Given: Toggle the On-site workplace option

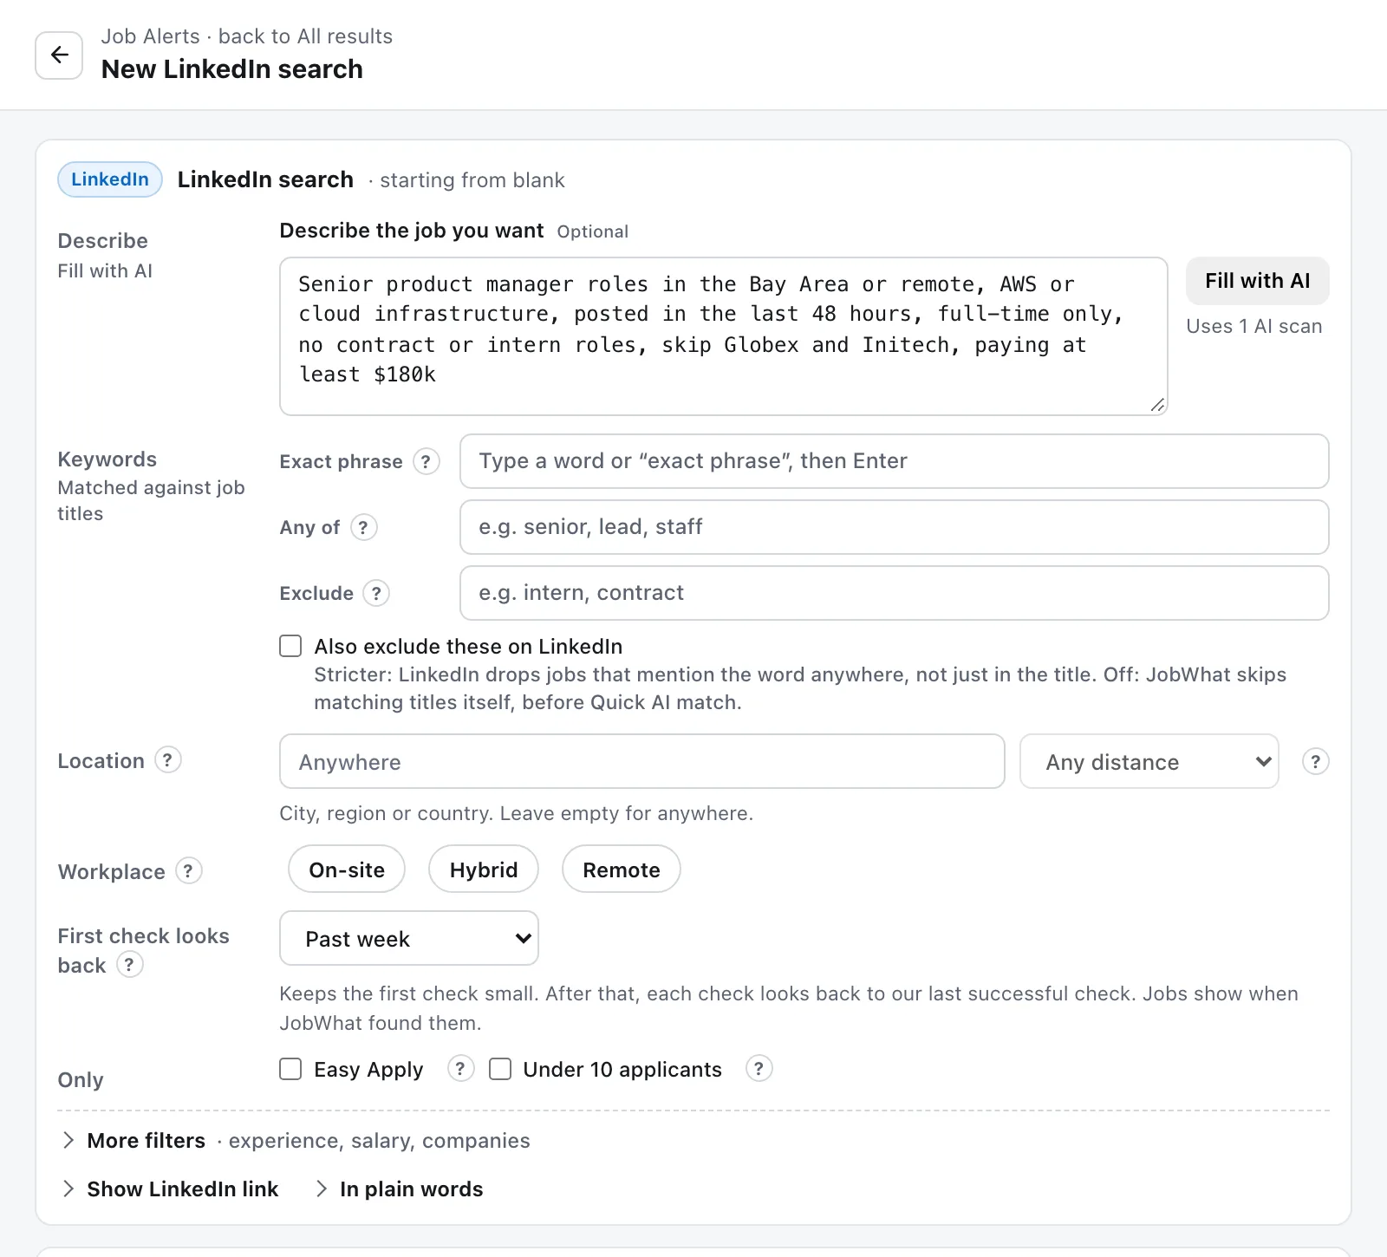Looking at the screenshot, I should point(347,869).
